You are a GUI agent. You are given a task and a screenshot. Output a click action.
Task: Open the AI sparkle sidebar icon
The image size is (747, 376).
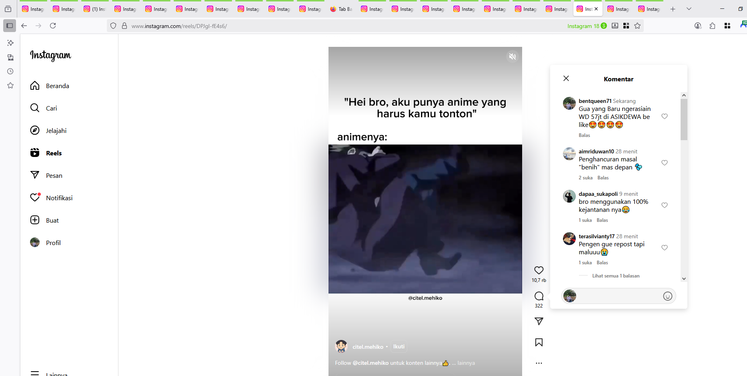point(10,43)
